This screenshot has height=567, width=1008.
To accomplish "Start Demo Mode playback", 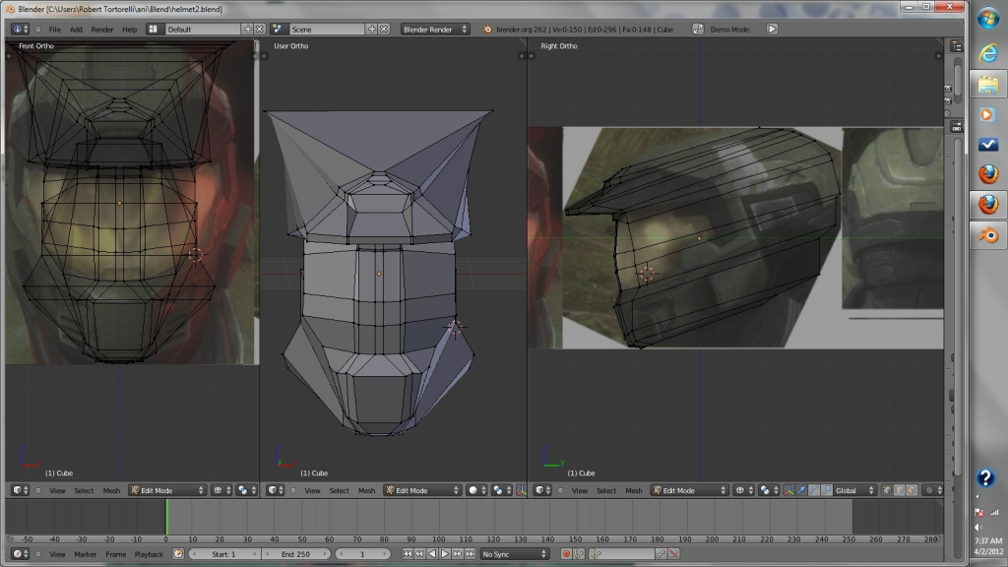I will coord(772,29).
